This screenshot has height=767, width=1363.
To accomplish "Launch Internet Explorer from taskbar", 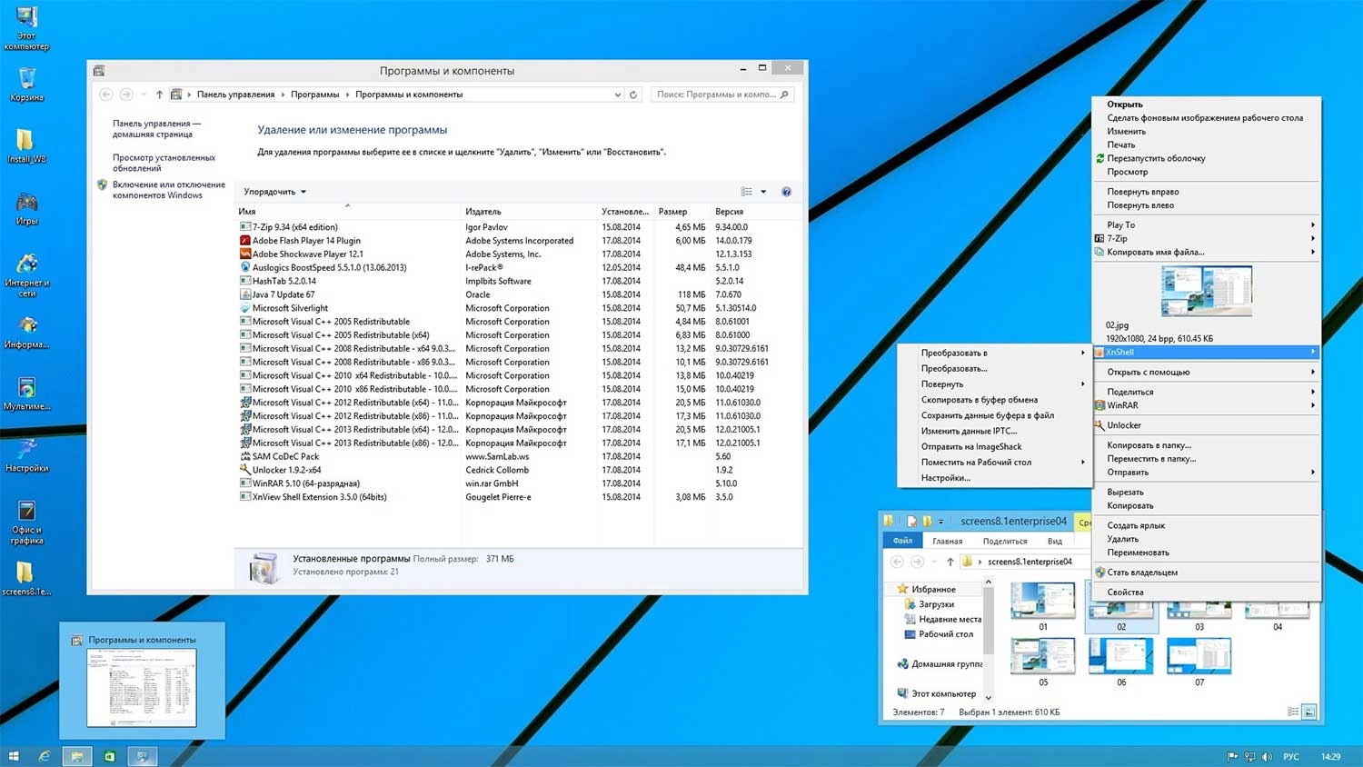I will (44, 756).
